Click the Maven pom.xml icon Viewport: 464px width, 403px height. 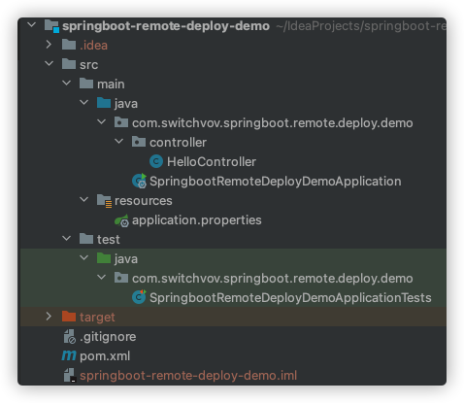(x=69, y=355)
